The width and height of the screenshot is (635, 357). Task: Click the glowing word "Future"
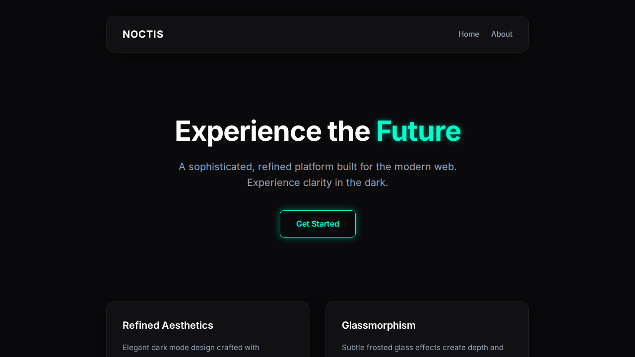(x=418, y=131)
